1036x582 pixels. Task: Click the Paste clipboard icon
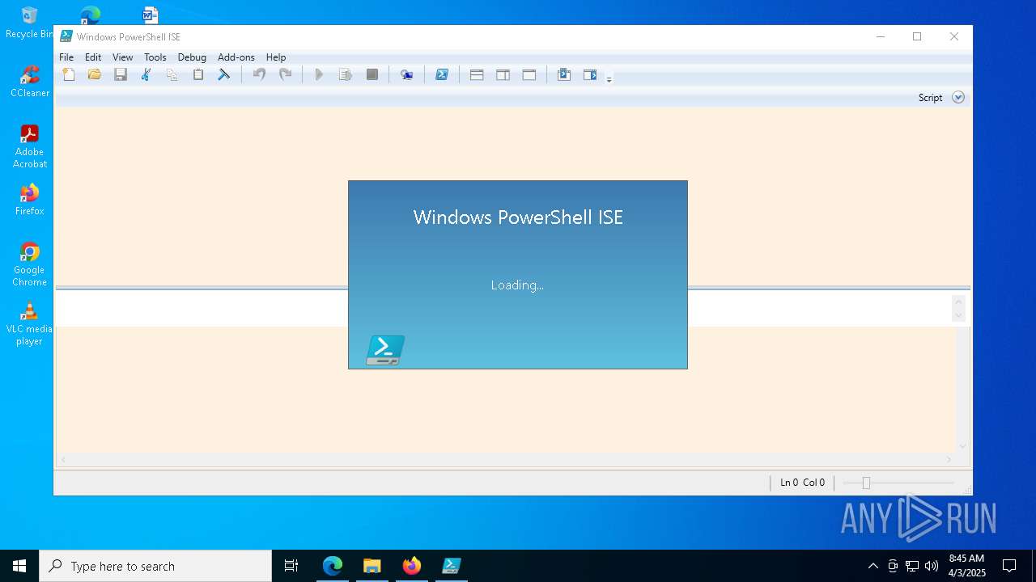(x=198, y=75)
